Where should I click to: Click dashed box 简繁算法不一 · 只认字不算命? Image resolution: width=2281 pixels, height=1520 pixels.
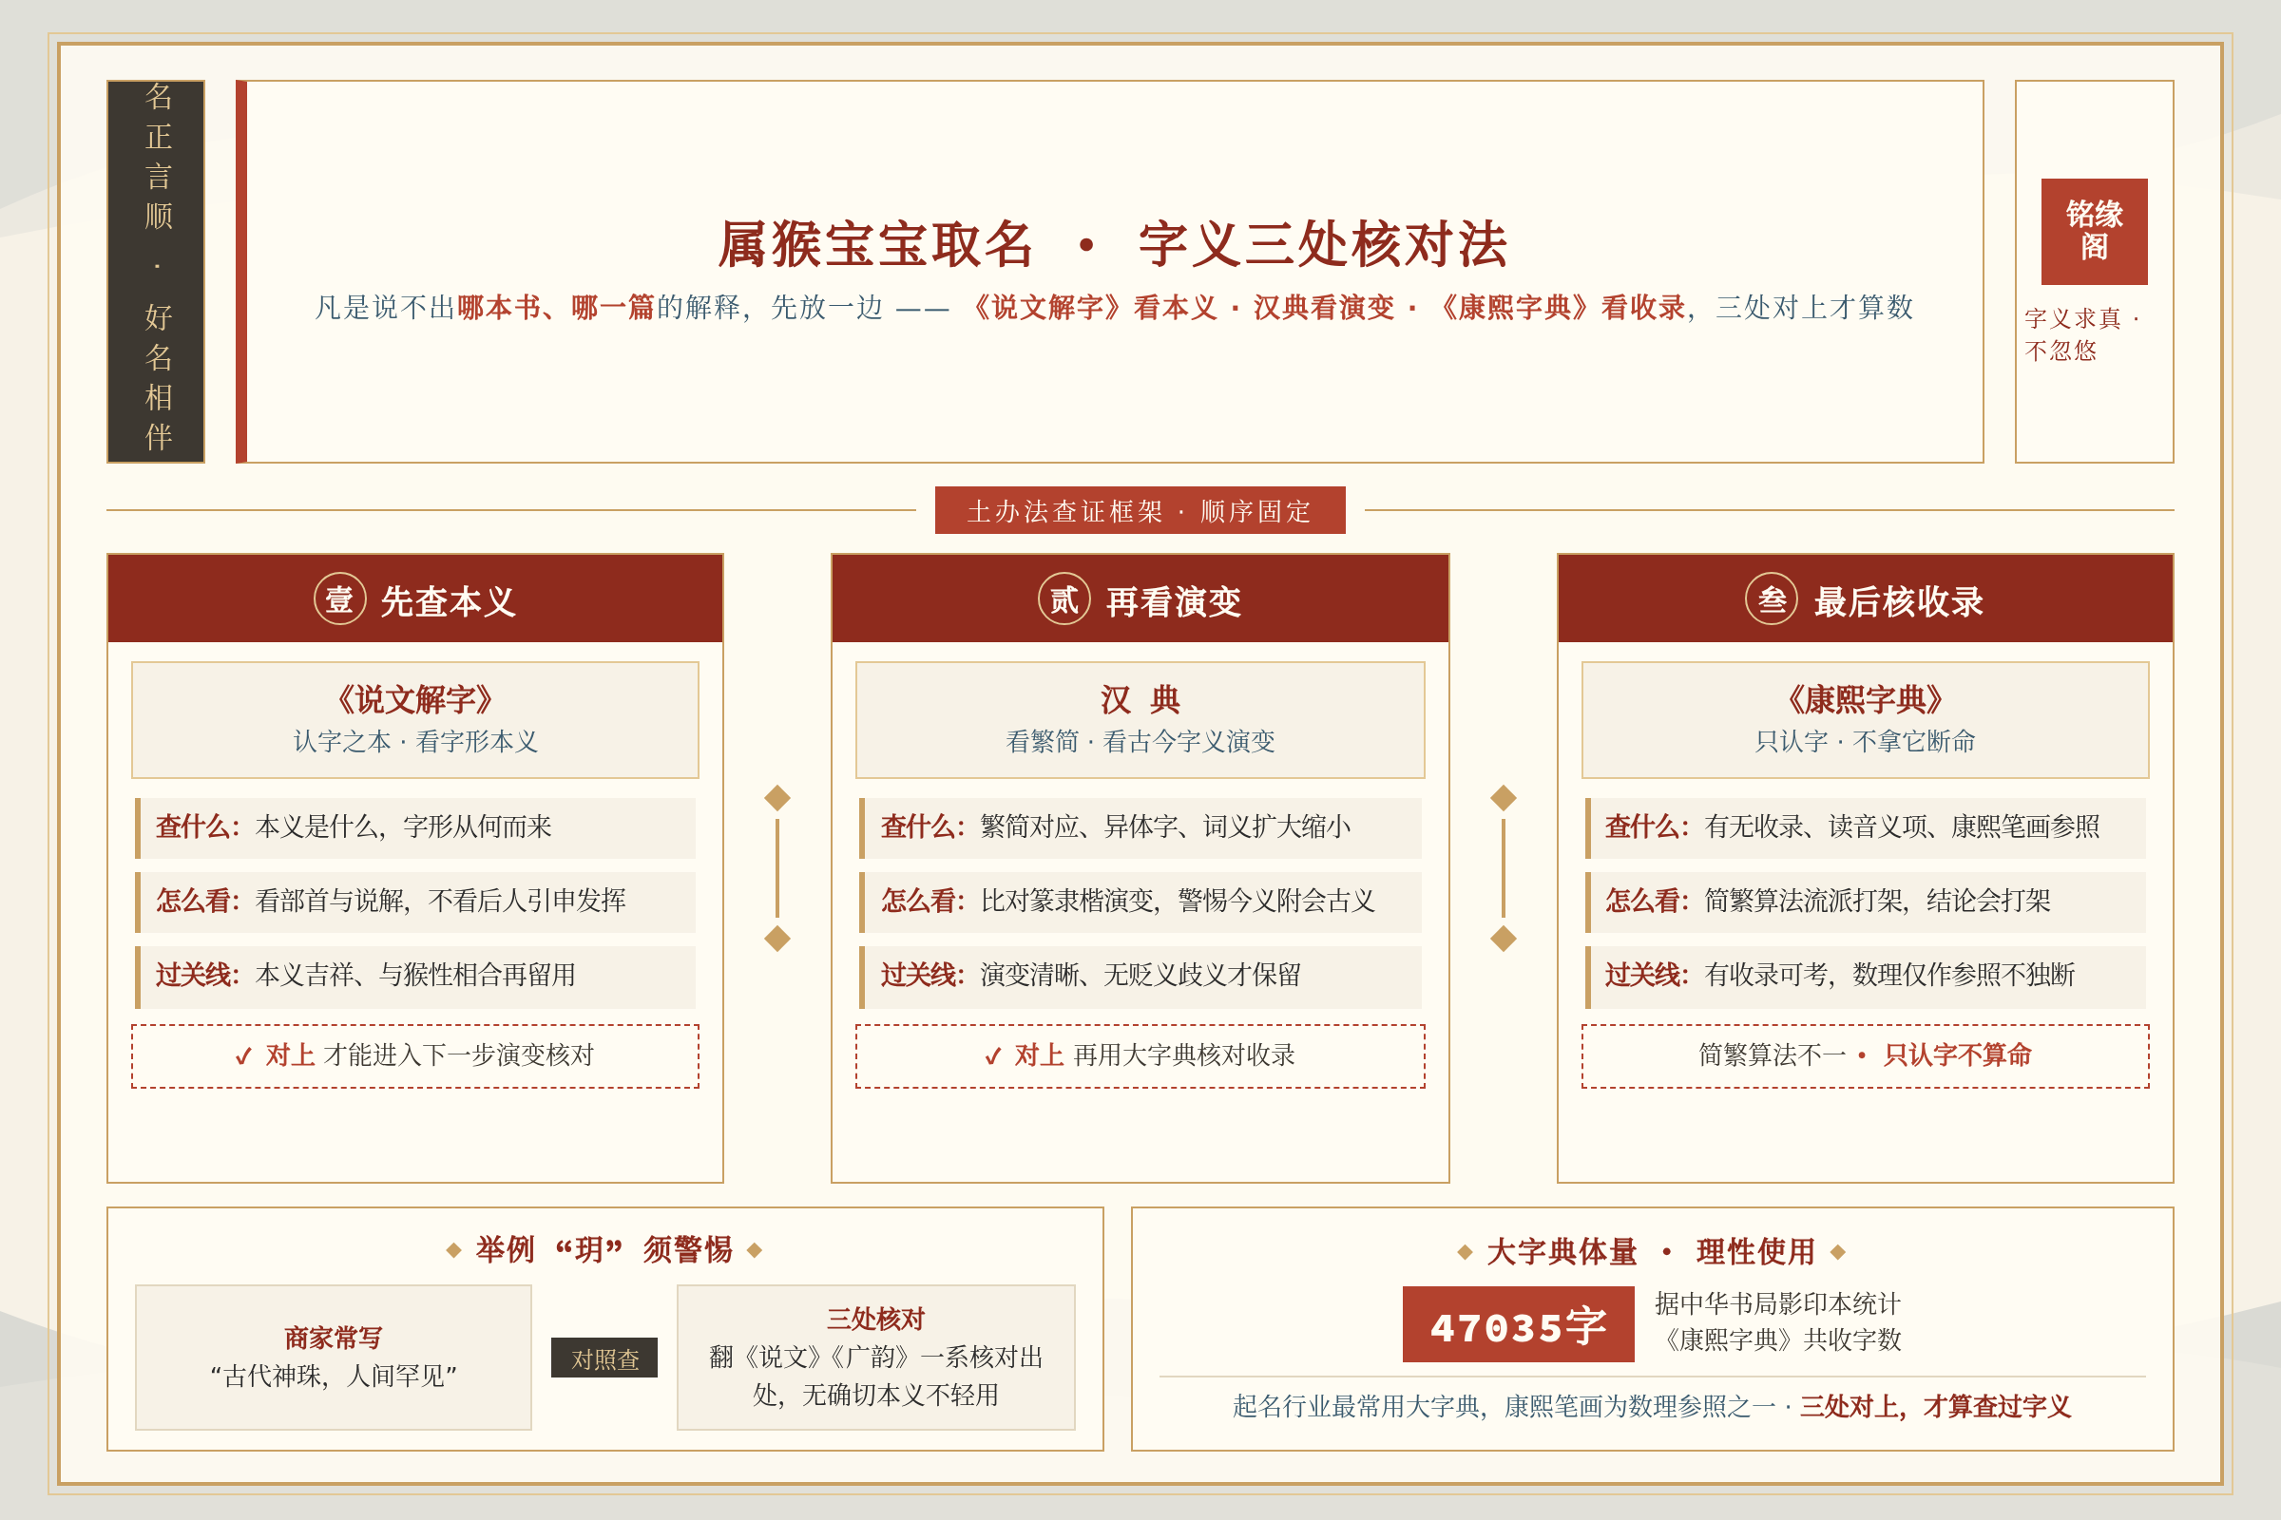(x=1865, y=1055)
